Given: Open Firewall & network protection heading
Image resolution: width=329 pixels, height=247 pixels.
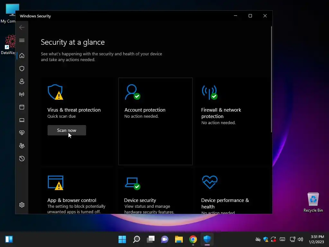Looking at the screenshot, I should click(x=221, y=113).
